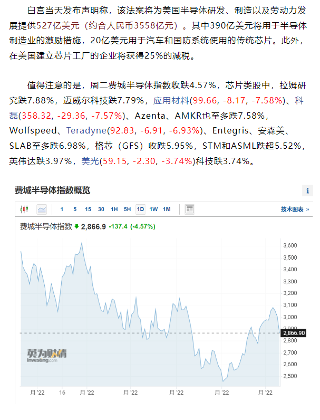The image size is (320, 420).
Task: Open the 应用材料 stock link
Action: coord(171,100)
